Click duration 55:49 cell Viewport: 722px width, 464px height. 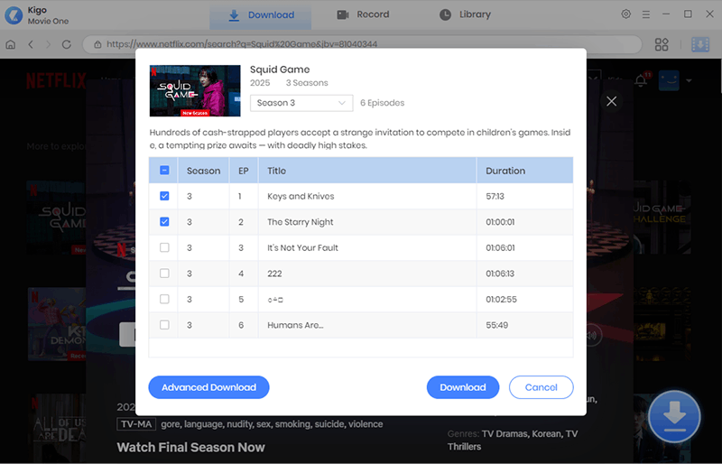coord(524,325)
